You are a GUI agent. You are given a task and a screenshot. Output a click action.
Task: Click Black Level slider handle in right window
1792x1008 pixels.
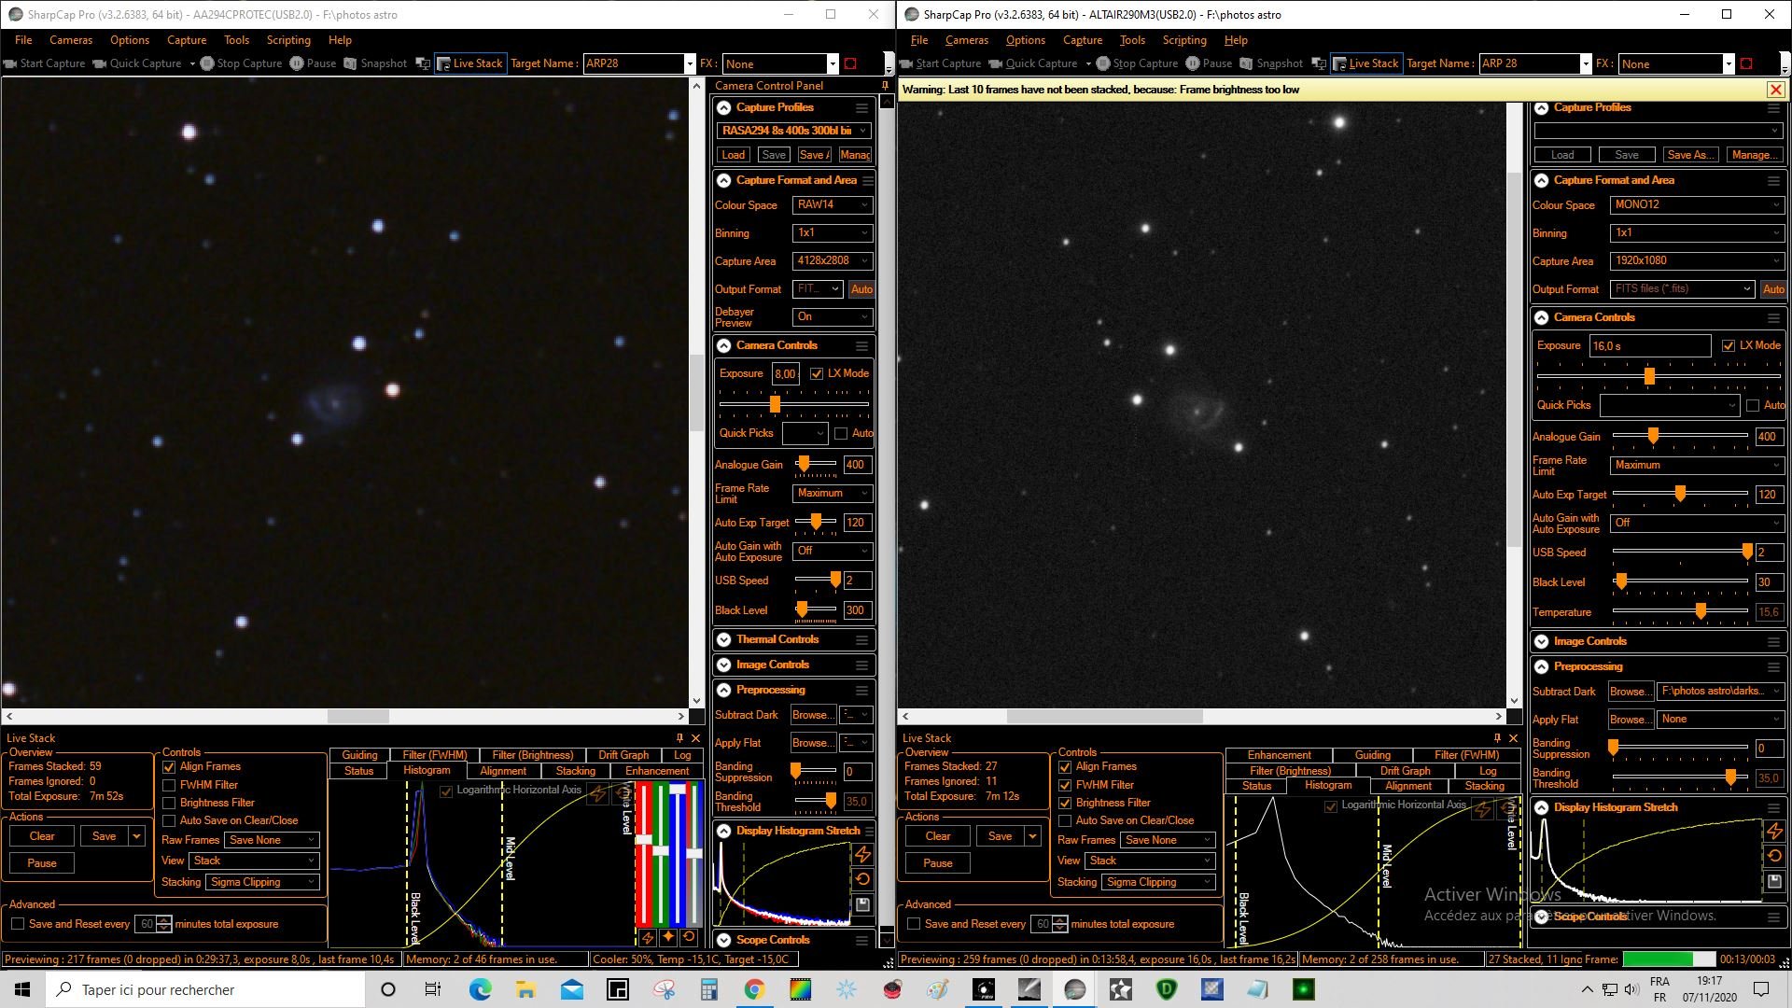click(x=1621, y=582)
